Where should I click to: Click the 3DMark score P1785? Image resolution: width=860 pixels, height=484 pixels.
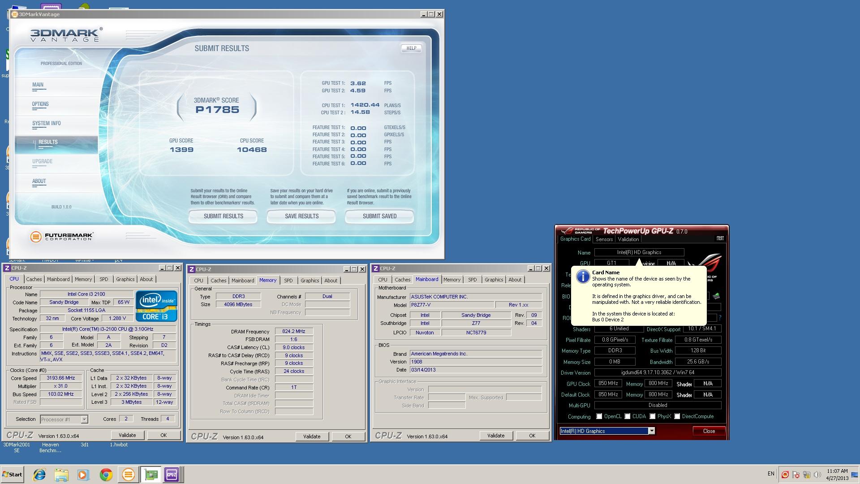[x=217, y=110]
